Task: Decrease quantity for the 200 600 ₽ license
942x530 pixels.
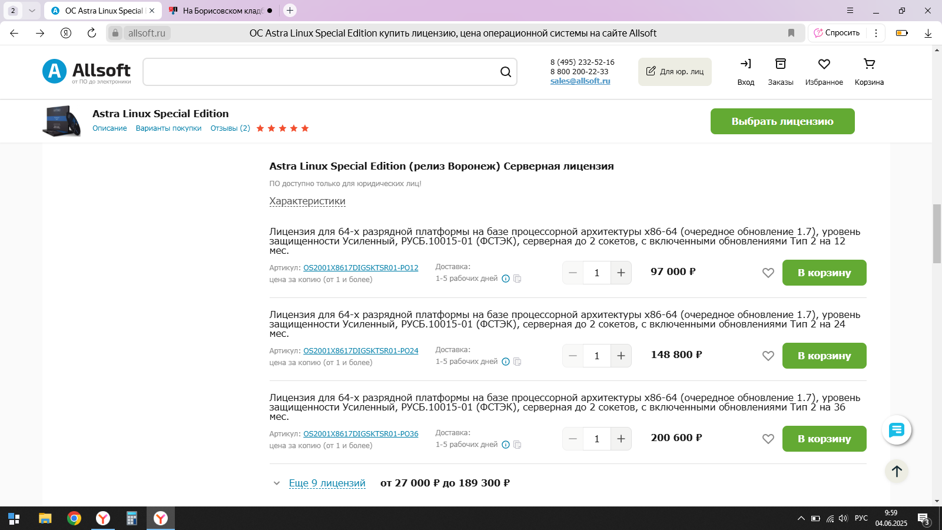Action: pyautogui.click(x=573, y=439)
